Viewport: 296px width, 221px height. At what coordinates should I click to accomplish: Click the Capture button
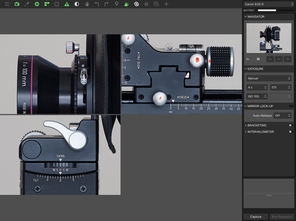coord(256,217)
